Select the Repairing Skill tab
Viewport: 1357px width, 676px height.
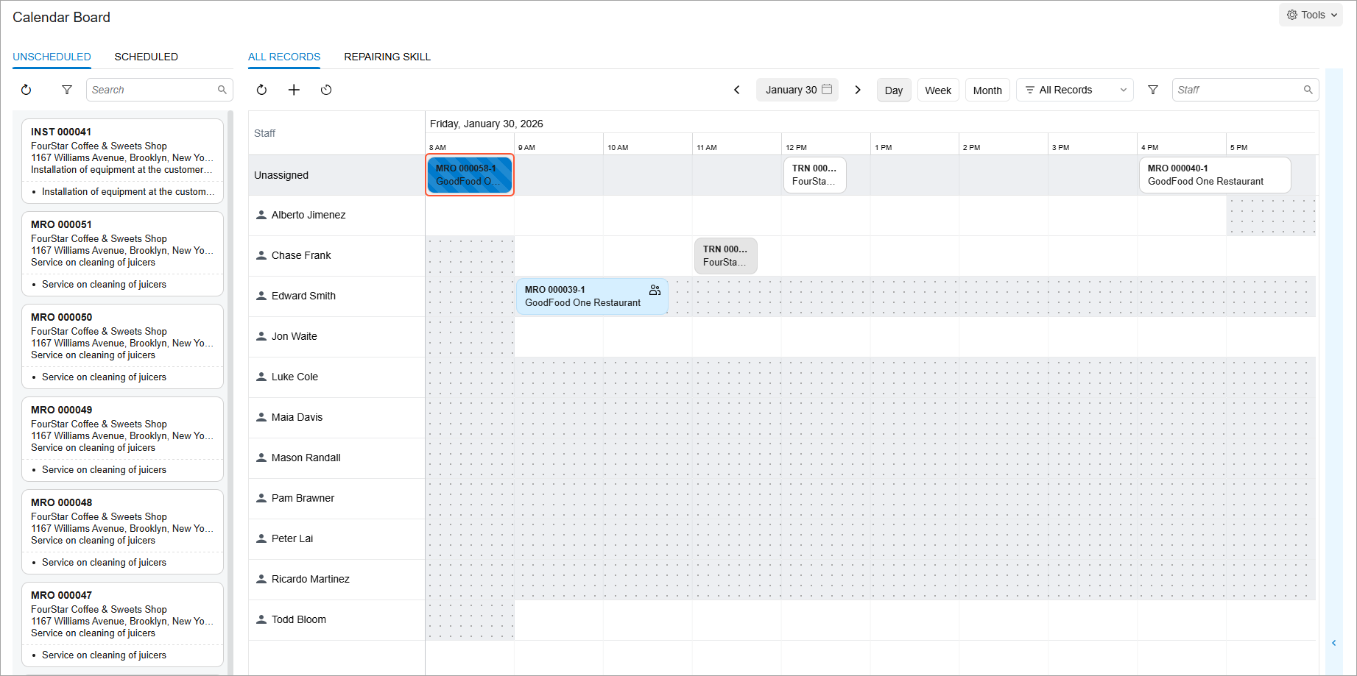point(387,57)
